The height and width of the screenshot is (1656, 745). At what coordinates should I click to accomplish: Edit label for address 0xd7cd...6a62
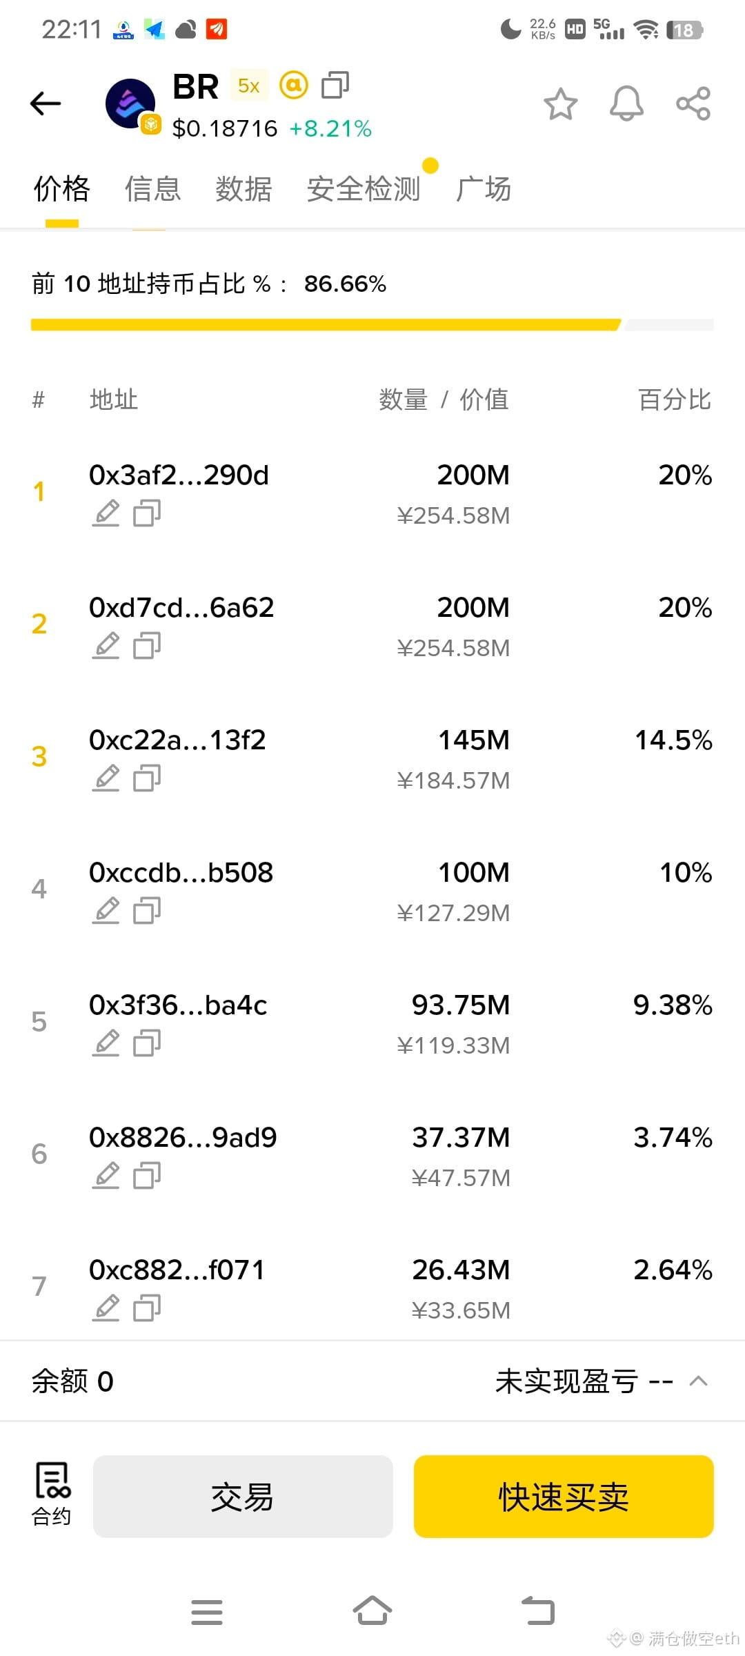point(106,646)
